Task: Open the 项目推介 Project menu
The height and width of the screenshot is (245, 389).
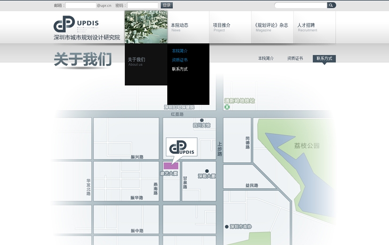Action: point(221,27)
